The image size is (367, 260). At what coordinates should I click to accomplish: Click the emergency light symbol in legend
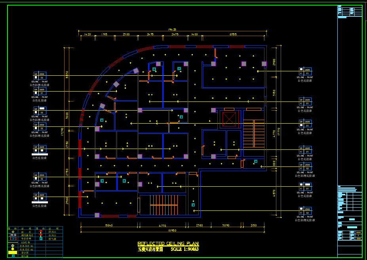pyautogui.click(x=12, y=235)
